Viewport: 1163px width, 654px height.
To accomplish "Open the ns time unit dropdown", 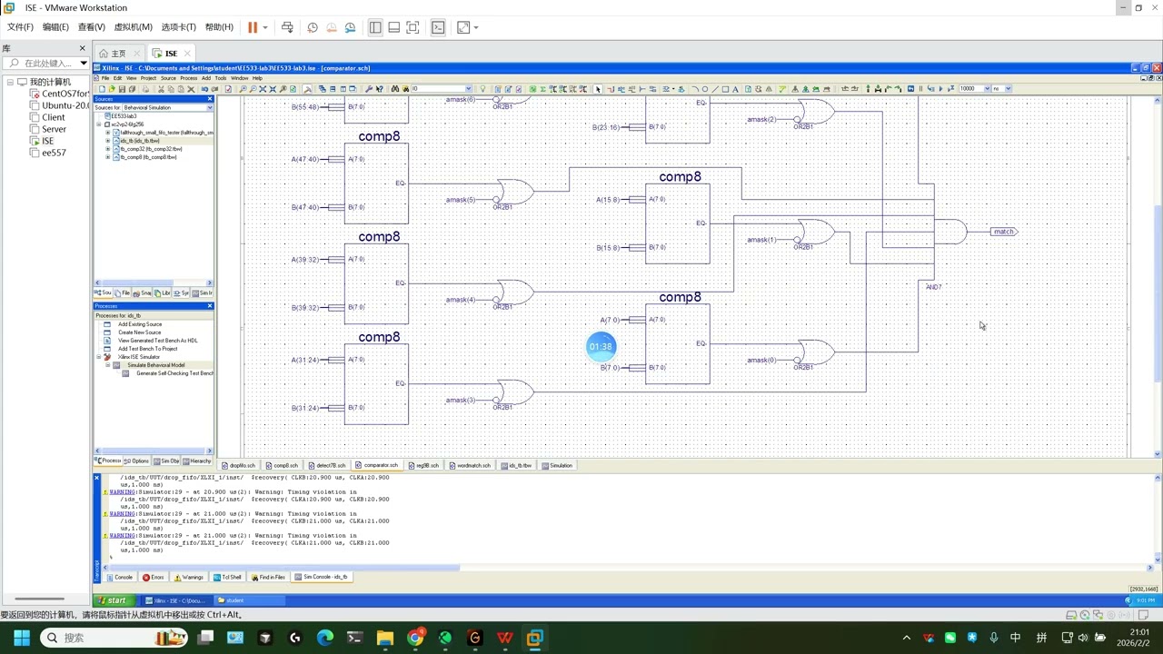I will pyautogui.click(x=1007, y=89).
